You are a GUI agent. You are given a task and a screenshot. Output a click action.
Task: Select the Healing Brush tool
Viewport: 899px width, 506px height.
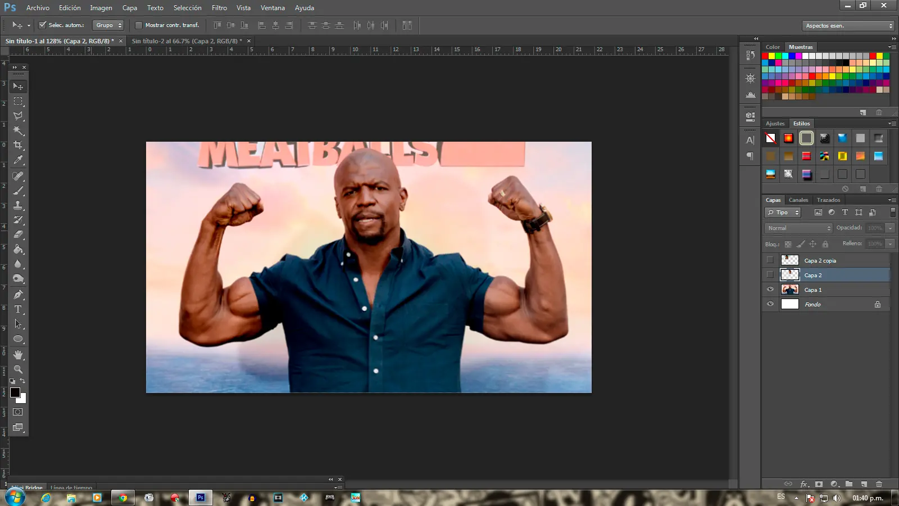18,176
